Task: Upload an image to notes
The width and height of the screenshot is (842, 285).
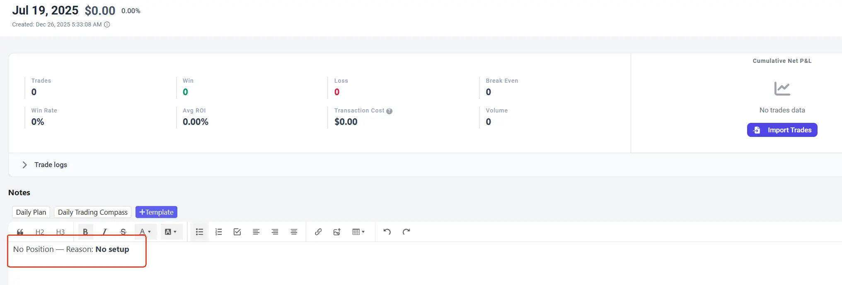Action: [x=337, y=232]
